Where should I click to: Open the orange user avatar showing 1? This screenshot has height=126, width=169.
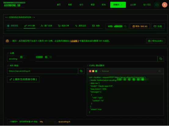tap(164, 5)
